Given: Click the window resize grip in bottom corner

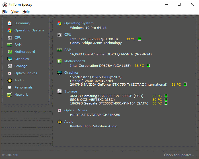Looking at the screenshot, I should tap(197, 157).
